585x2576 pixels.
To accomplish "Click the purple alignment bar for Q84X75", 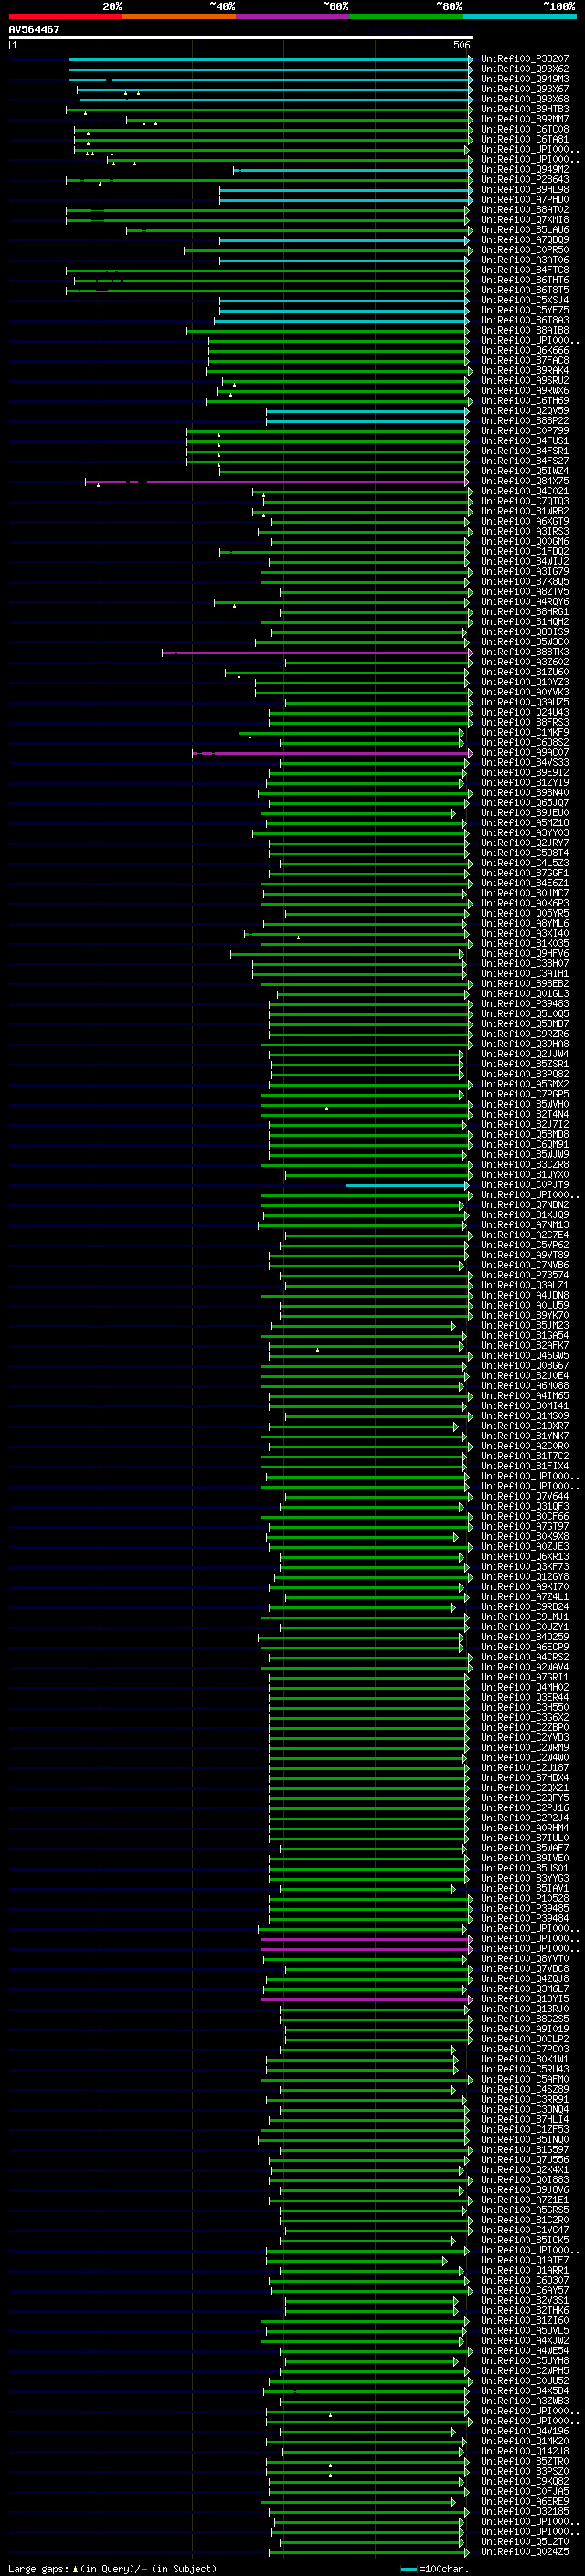I will 277,482.
